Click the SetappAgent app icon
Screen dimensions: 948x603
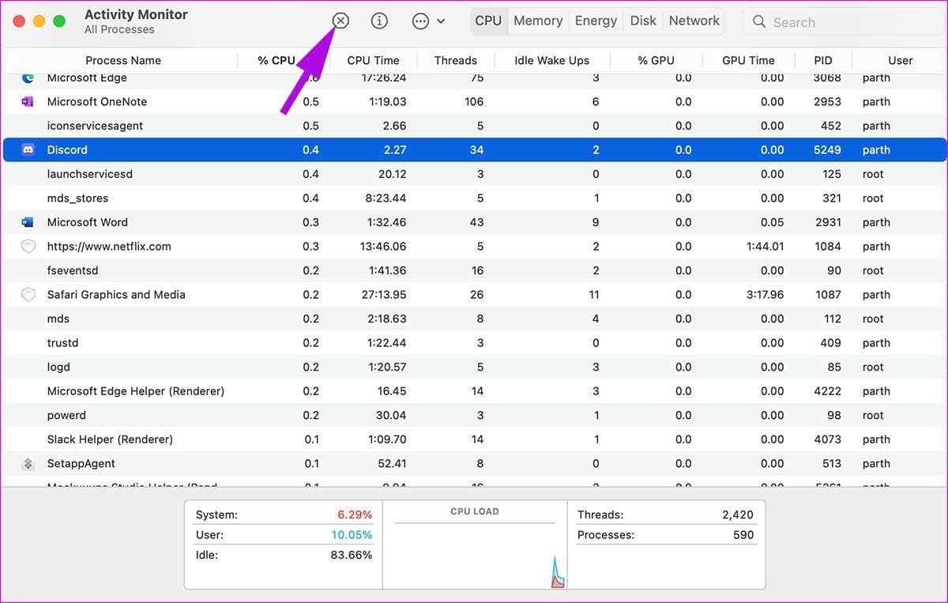[28, 464]
